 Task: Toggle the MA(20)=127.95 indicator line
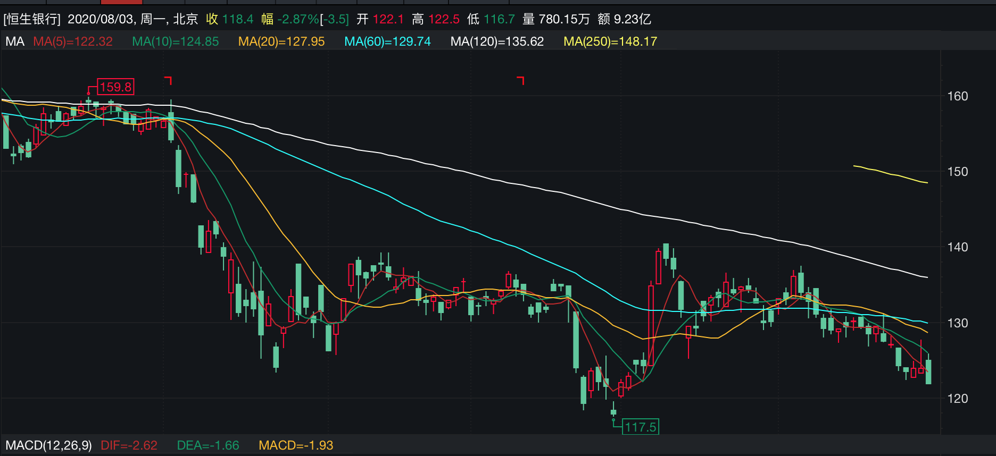281,41
